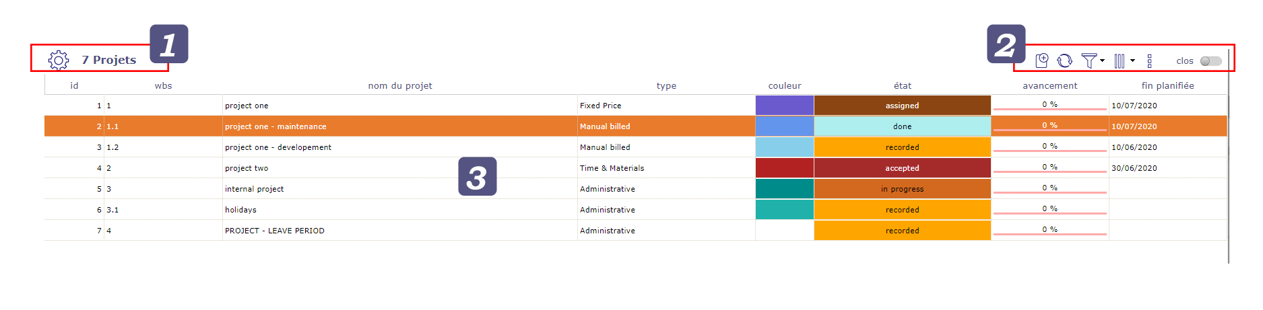Viewport: 1263px width, 310px height.
Task: Toggle the 'clos' switch
Action: 1210,61
